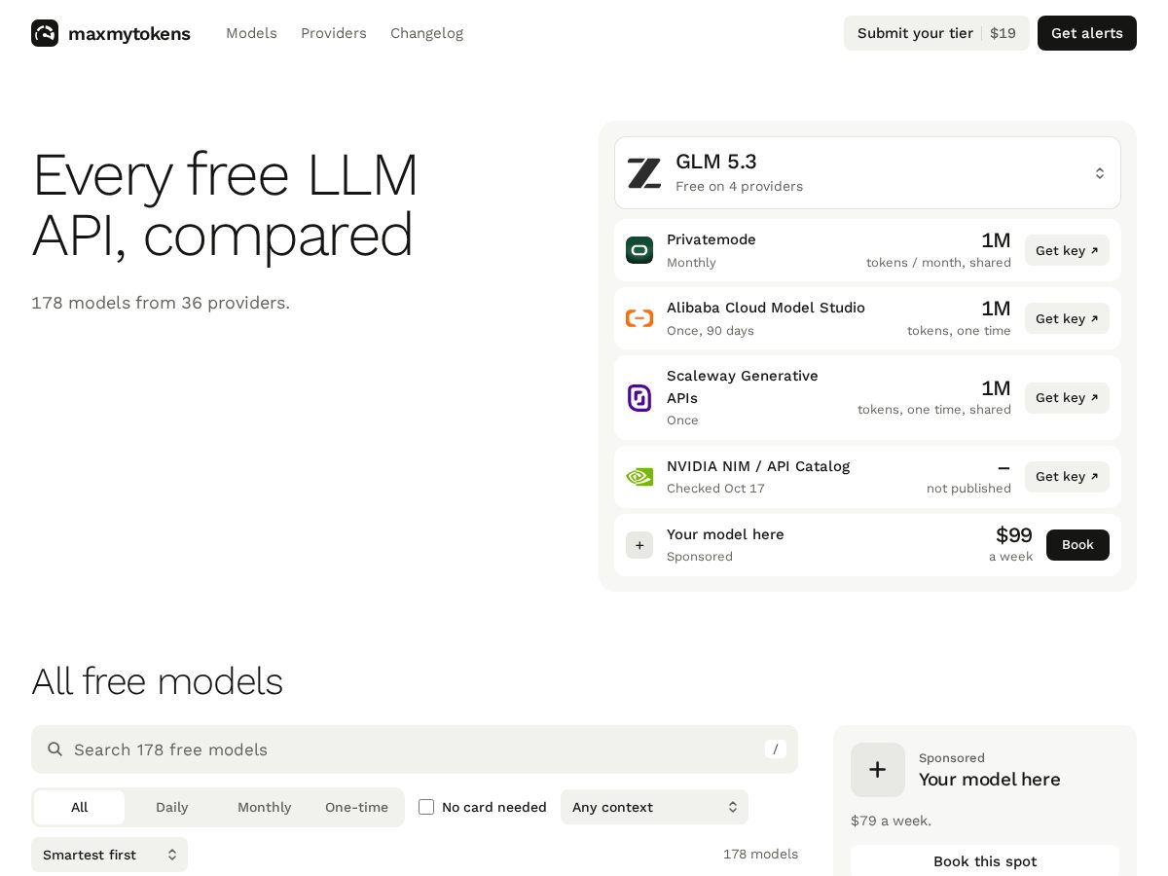The width and height of the screenshot is (1168, 876).
Task: Click Submit your tier $19 button
Action: (936, 33)
